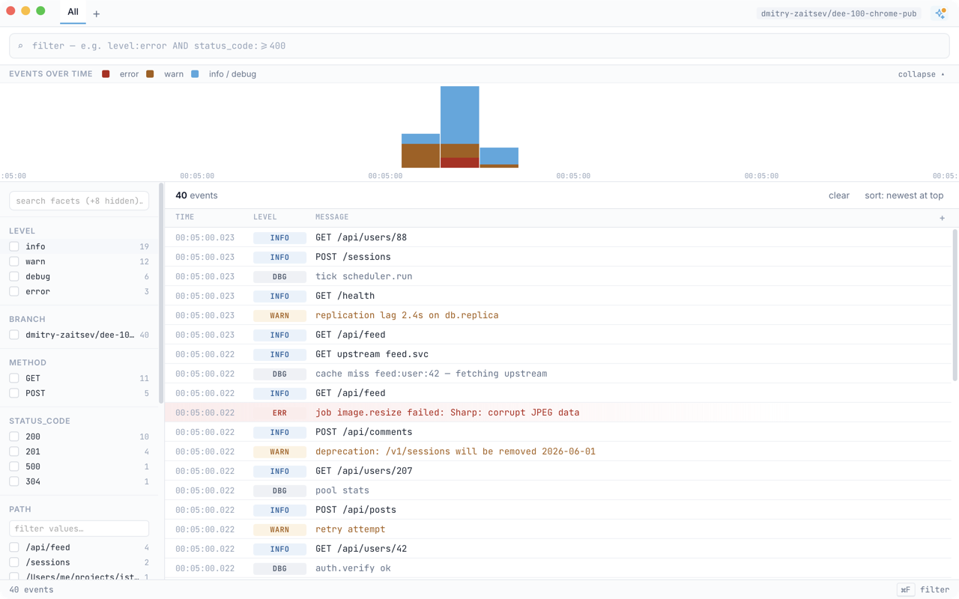Collapse the events over time chart

point(922,74)
